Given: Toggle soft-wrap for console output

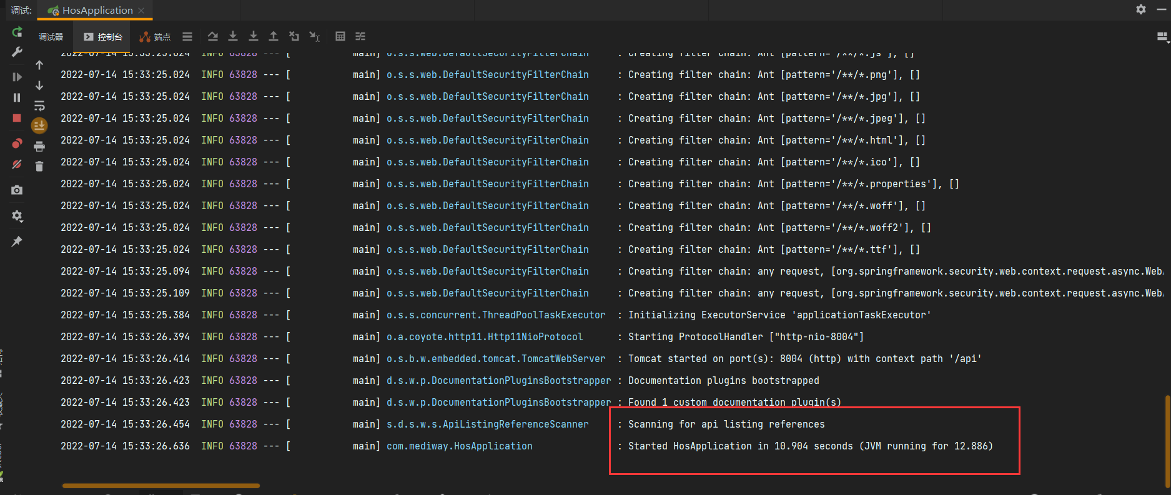Looking at the screenshot, I should click(x=39, y=105).
